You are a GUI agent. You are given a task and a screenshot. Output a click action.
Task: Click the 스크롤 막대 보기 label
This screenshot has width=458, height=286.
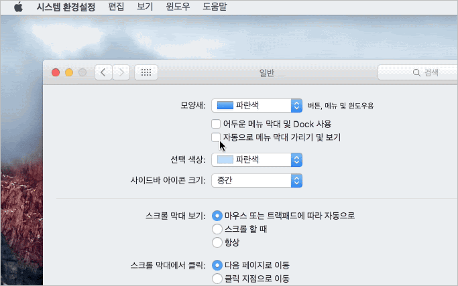(176, 216)
